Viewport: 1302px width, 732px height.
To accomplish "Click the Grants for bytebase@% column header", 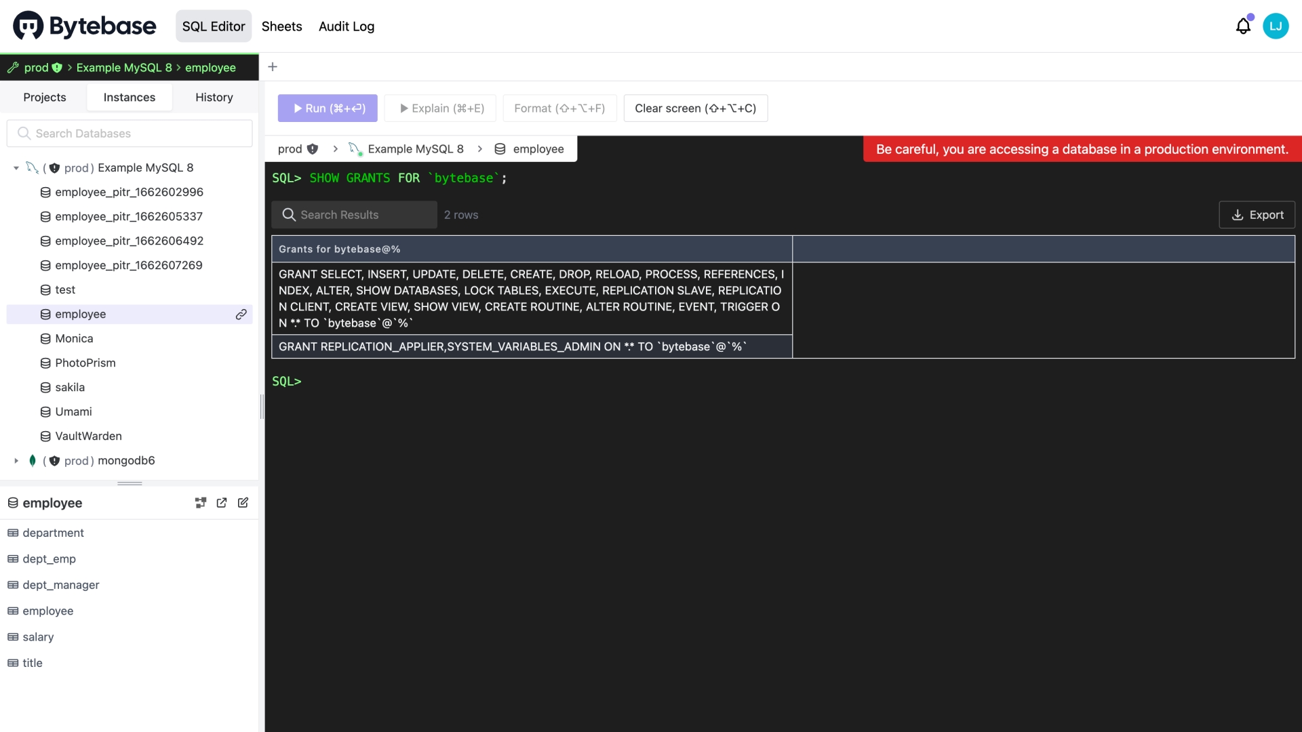I will coord(532,249).
